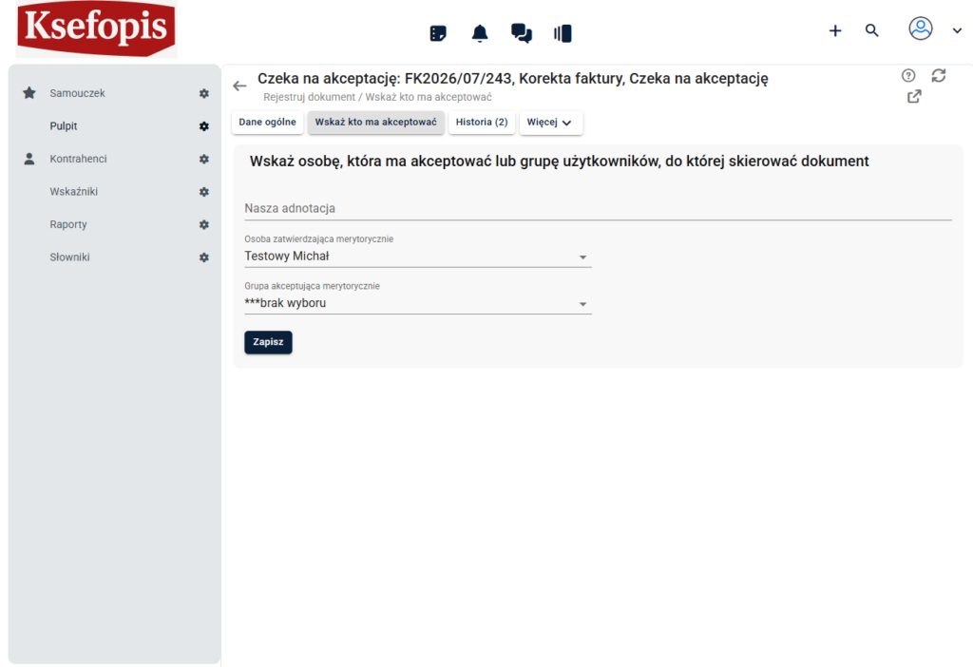Open the sticky notes icon in header
The height and width of the screenshot is (667, 973).
click(x=438, y=33)
